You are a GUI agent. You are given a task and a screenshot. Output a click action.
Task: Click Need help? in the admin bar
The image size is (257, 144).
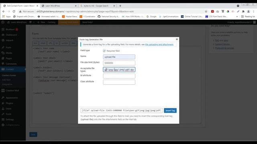click(88, 22)
